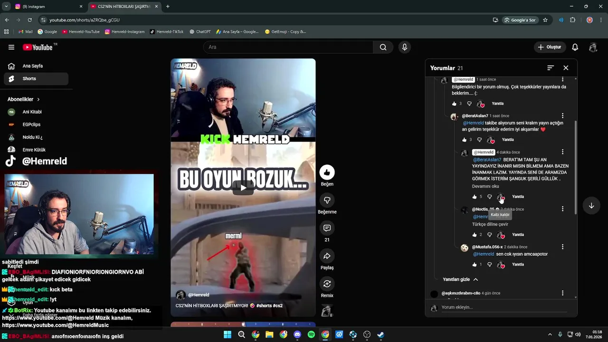Open options menu for Mustafa.056-x comment

562,247
